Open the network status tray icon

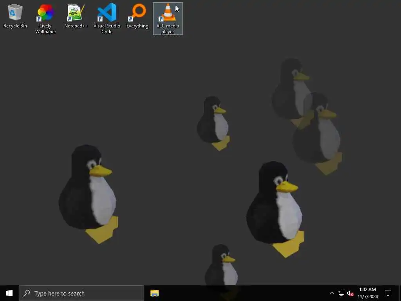pos(341,293)
